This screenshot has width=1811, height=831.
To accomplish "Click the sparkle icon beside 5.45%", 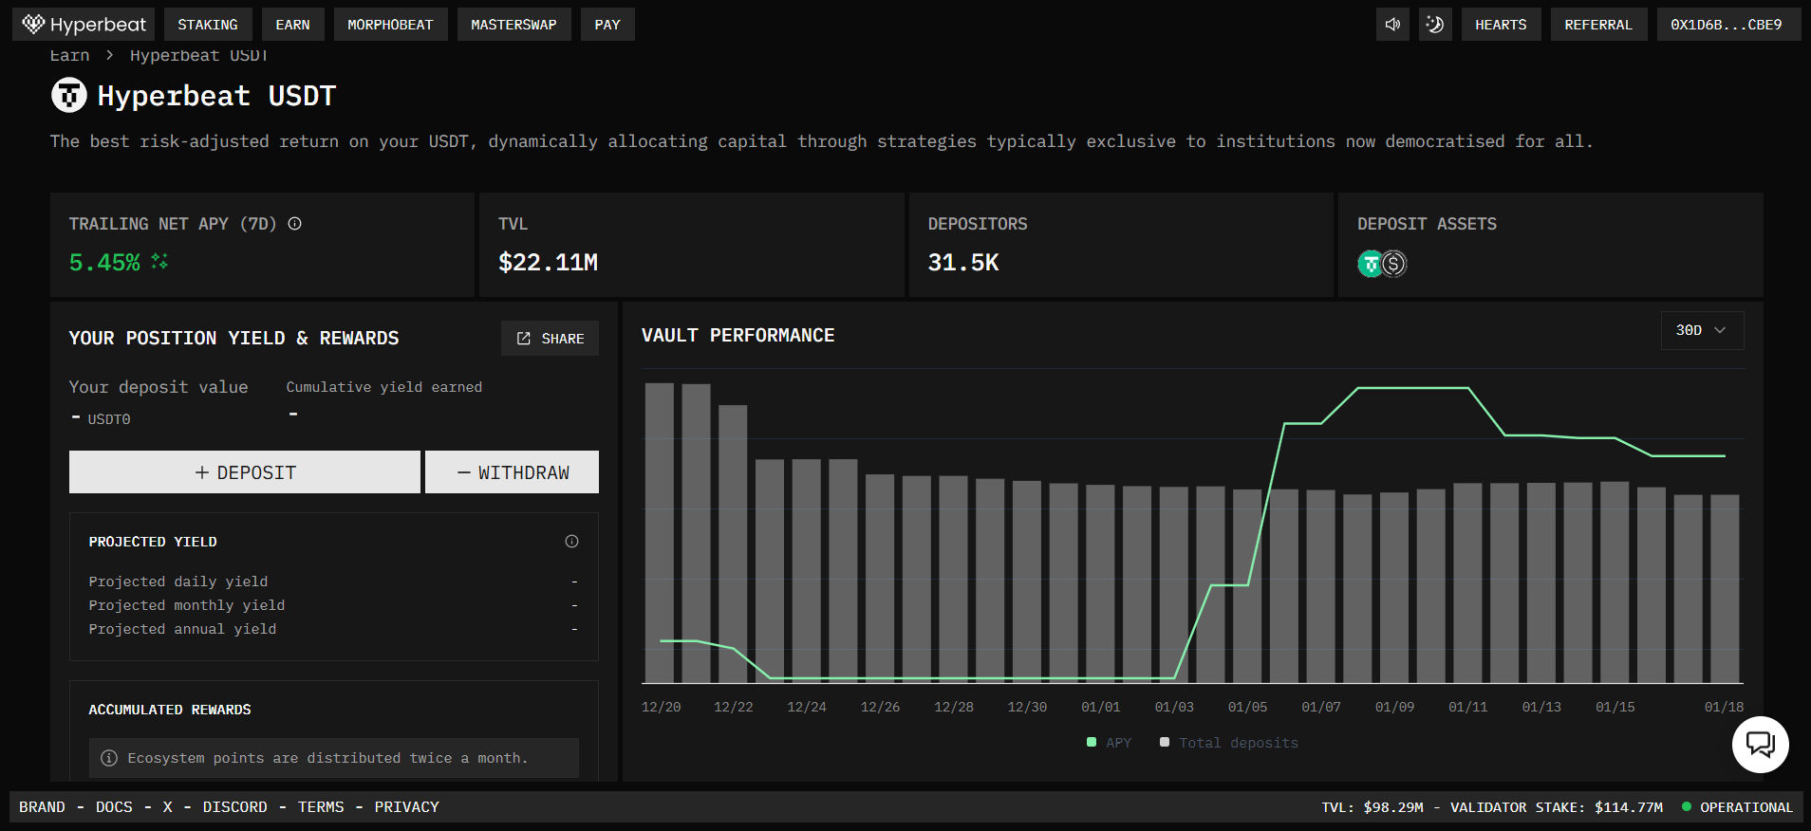I will 159,261.
